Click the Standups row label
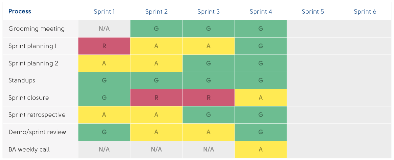Screen dimensions: 394x160 click(22, 80)
